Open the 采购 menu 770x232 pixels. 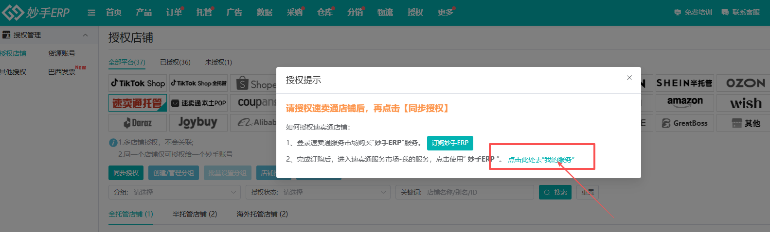click(295, 13)
